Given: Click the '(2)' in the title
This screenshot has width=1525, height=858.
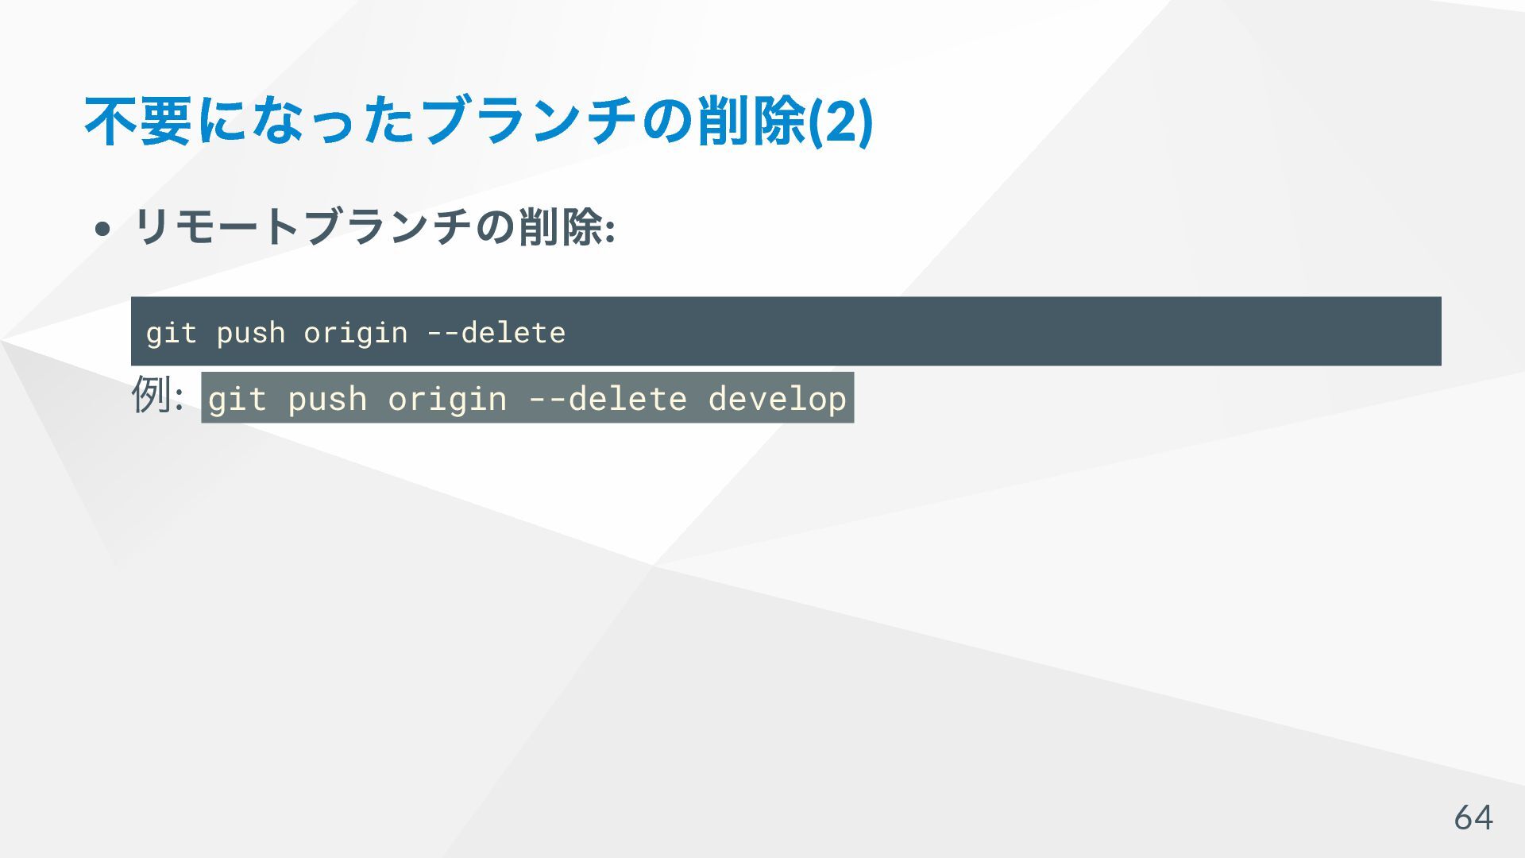Looking at the screenshot, I should pos(841,122).
